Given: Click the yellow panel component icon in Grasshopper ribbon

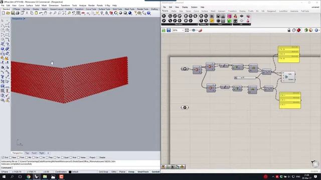Looking at the screenshot, I should (212, 20).
